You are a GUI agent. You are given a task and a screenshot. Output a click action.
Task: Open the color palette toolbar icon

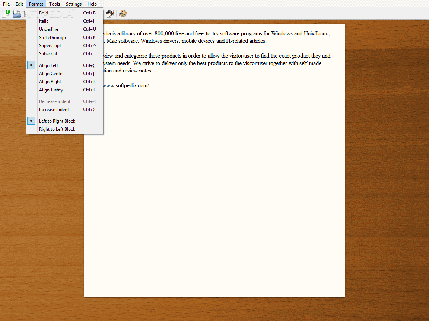(x=123, y=14)
